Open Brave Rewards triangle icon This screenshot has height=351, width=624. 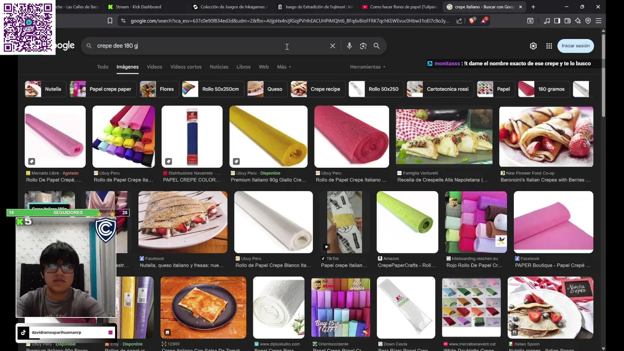[x=484, y=21]
